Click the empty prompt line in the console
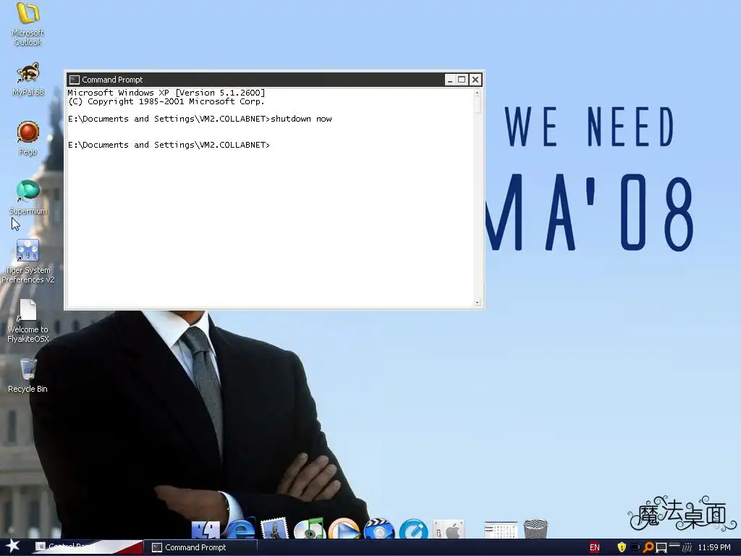The image size is (741, 556). pyautogui.click(x=169, y=145)
